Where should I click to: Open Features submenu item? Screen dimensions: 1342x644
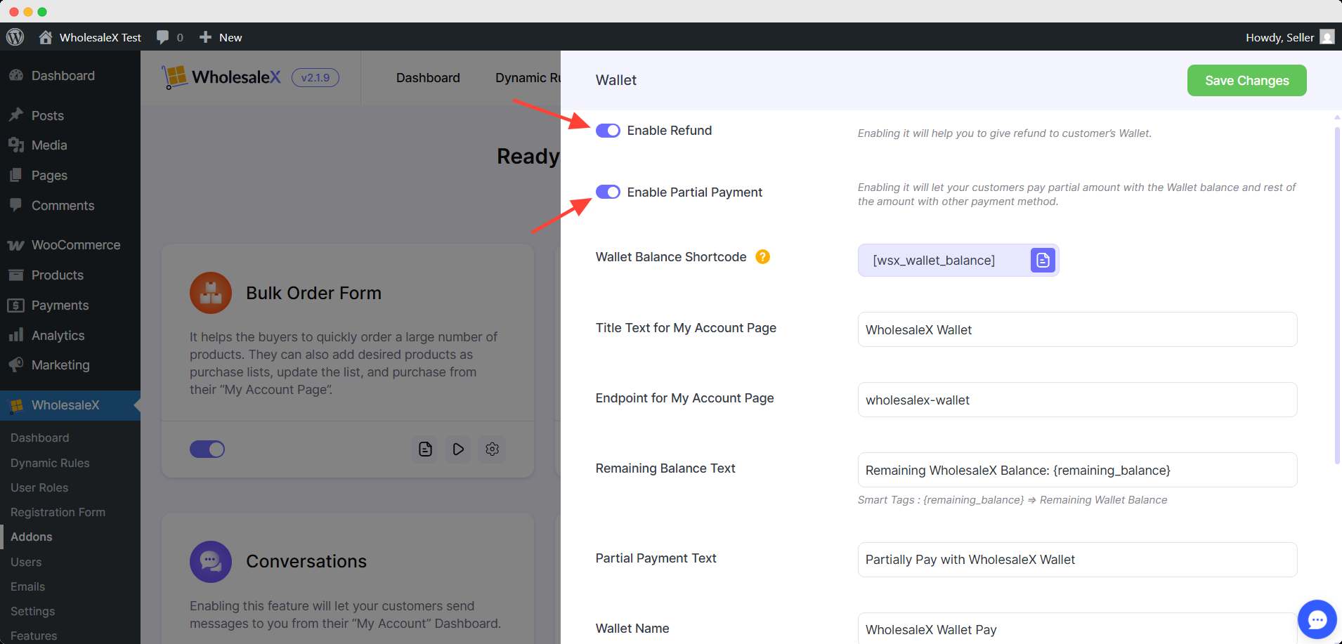(34, 636)
